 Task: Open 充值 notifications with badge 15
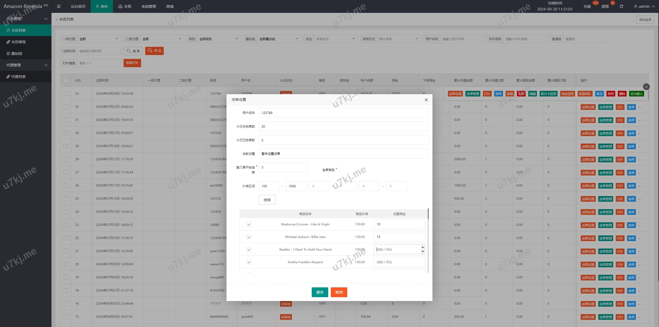pos(587,6)
